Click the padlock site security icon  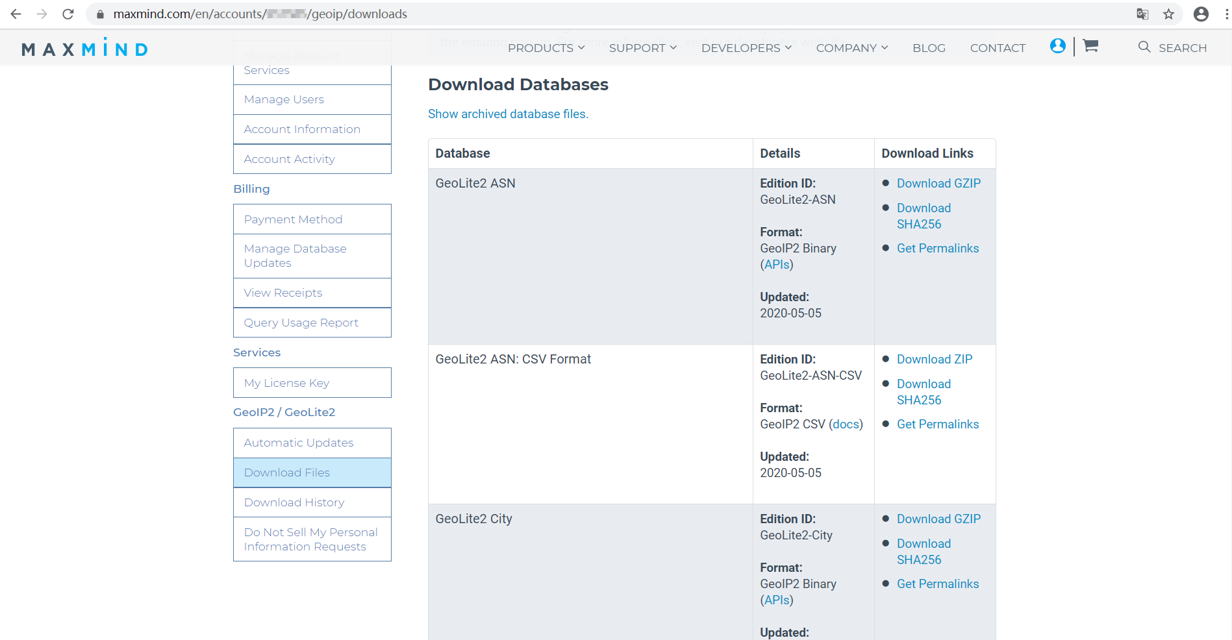pyautogui.click(x=100, y=14)
